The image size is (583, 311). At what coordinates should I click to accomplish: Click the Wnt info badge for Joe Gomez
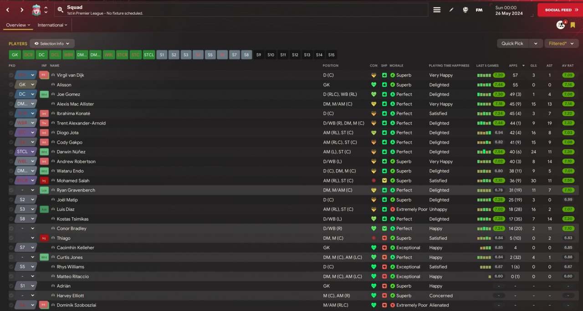pyautogui.click(x=44, y=94)
